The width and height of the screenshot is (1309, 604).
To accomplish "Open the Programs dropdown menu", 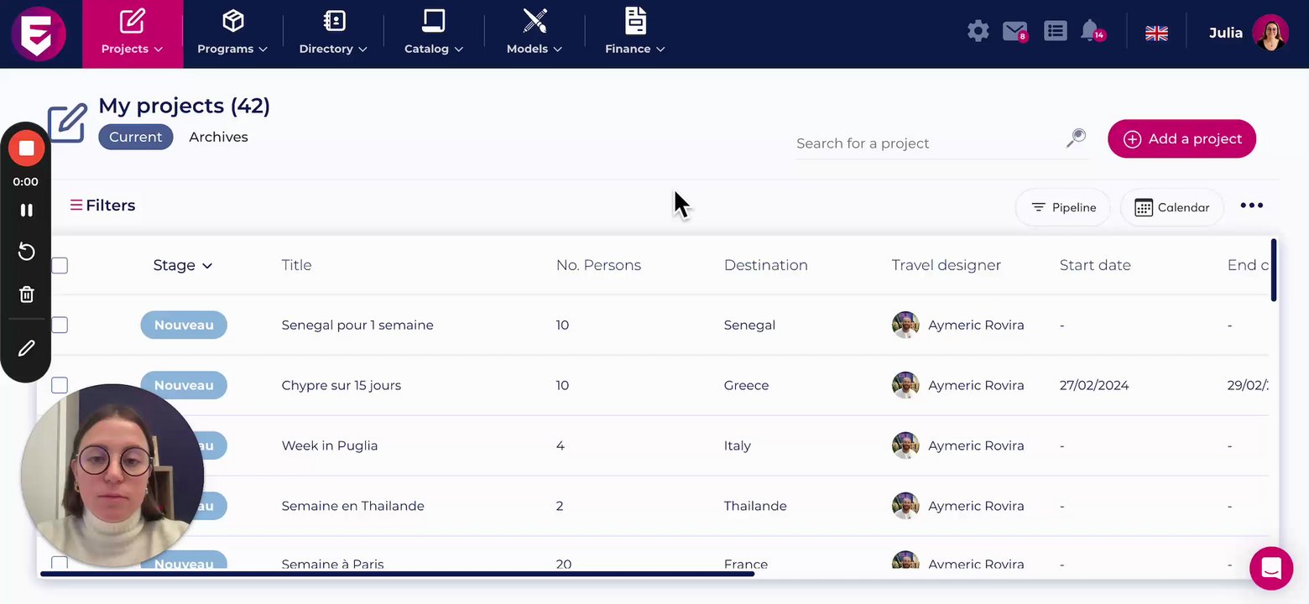I will 232,34.
